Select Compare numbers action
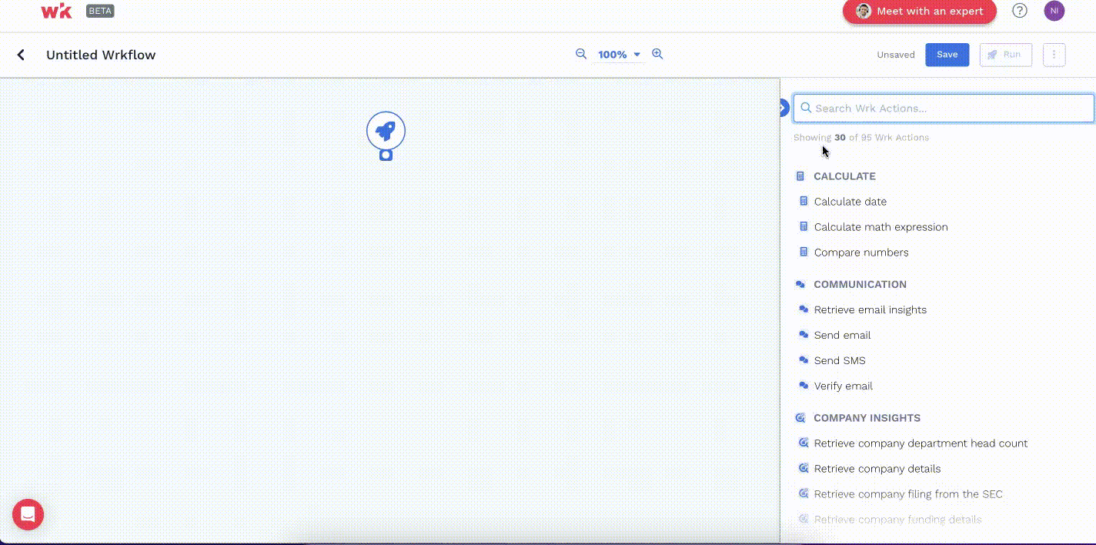The width and height of the screenshot is (1096, 545). click(x=860, y=252)
